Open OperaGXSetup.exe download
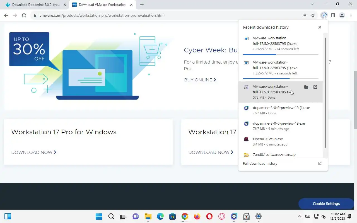This screenshot has height=223, width=357. click(281, 142)
